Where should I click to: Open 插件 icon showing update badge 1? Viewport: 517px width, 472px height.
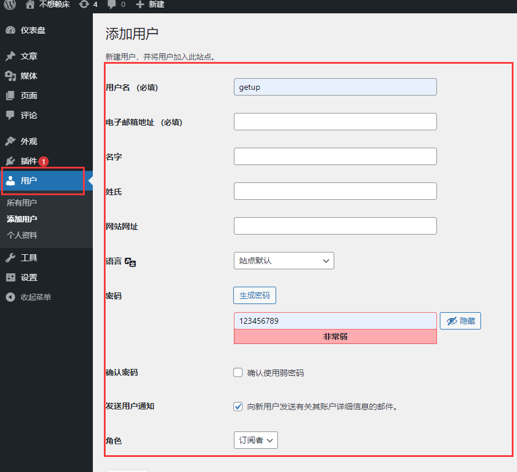coord(12,162)
